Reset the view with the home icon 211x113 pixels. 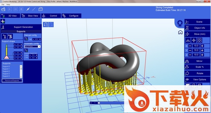click(180, 32)
